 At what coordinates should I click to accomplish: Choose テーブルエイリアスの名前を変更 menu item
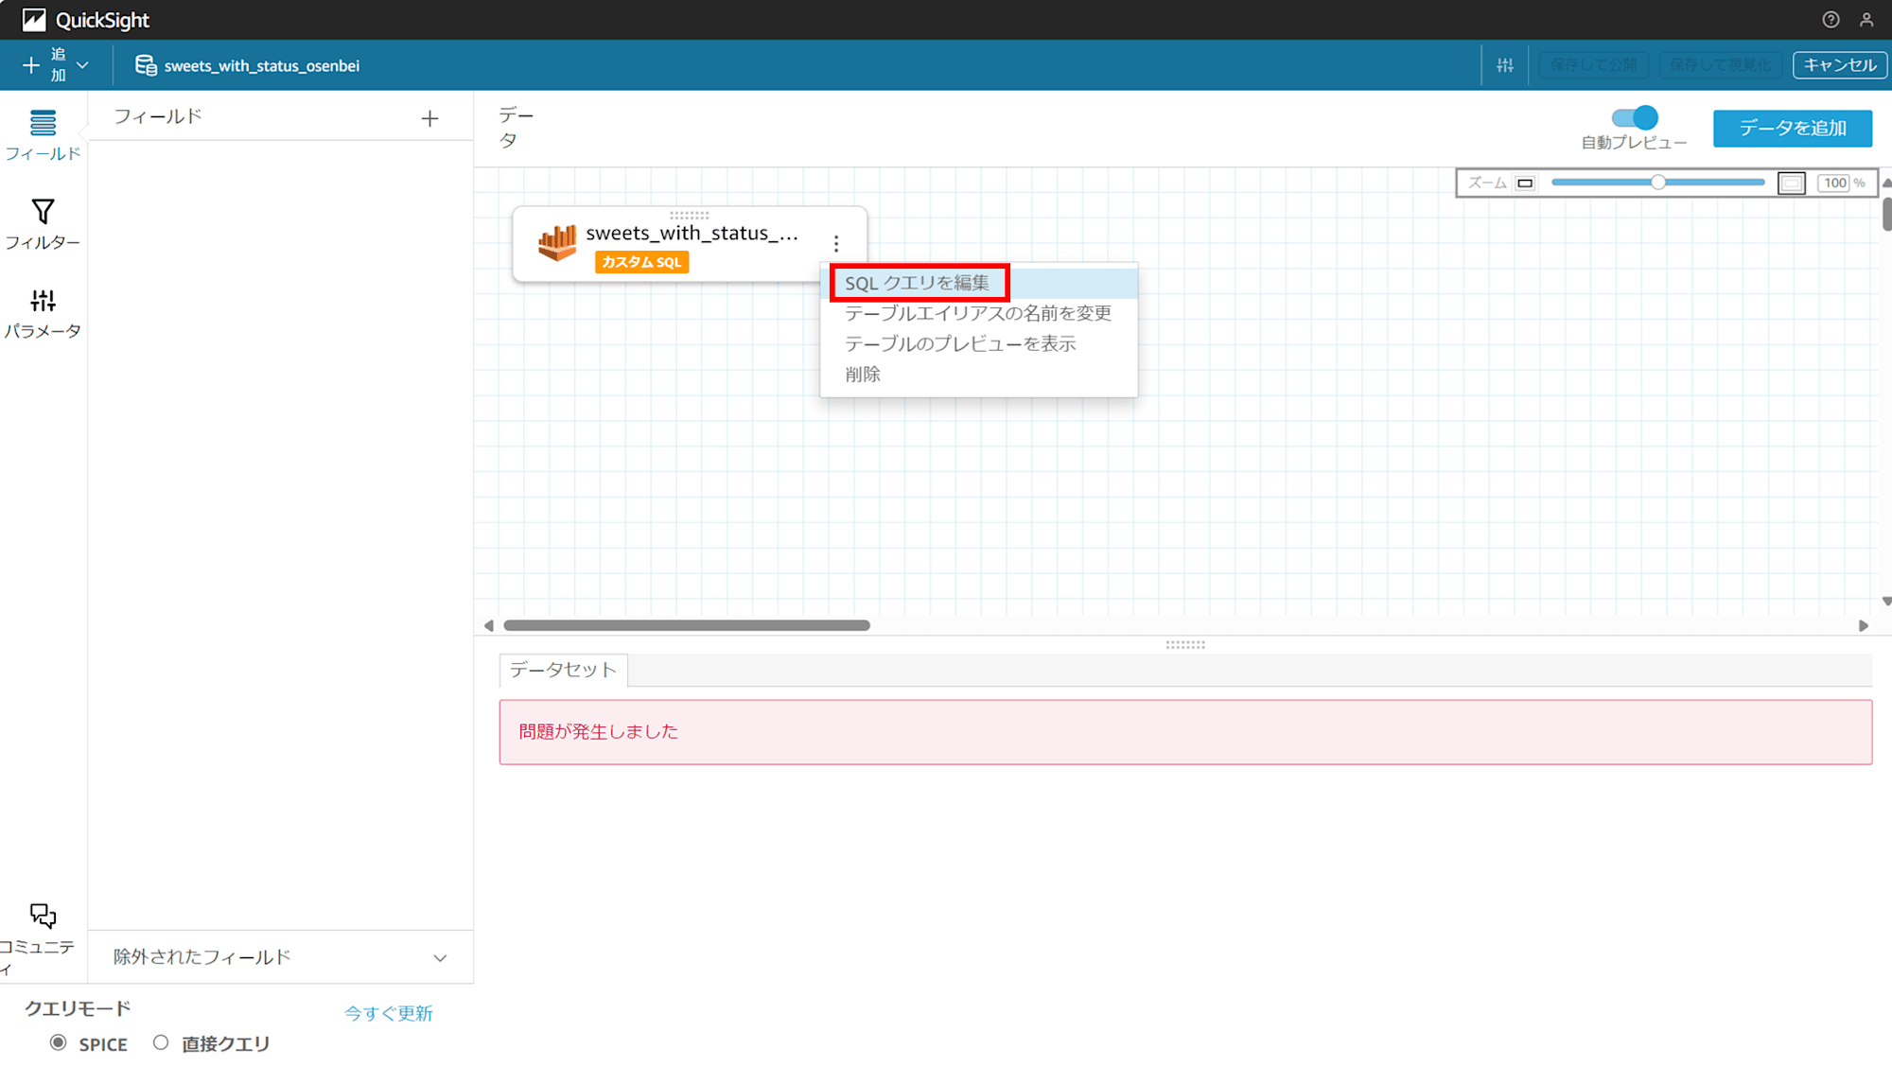click(979, 313)
